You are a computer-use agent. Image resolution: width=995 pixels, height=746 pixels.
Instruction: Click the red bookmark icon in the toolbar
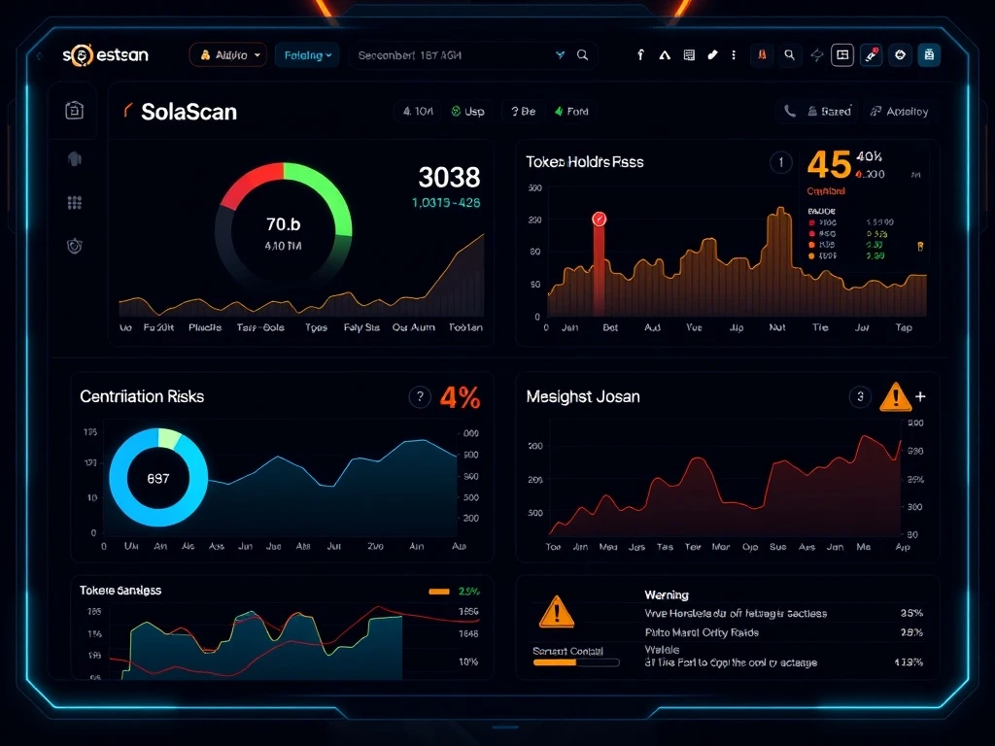pyautogui.click(x=762, y=55)
